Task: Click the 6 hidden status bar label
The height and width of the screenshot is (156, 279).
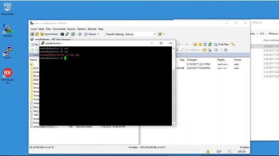Action: coord(245,147)
